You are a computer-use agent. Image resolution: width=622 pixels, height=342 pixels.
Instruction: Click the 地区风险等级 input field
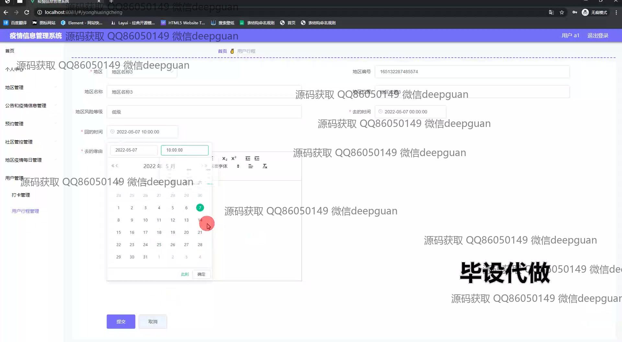click(x=204, y=112)
